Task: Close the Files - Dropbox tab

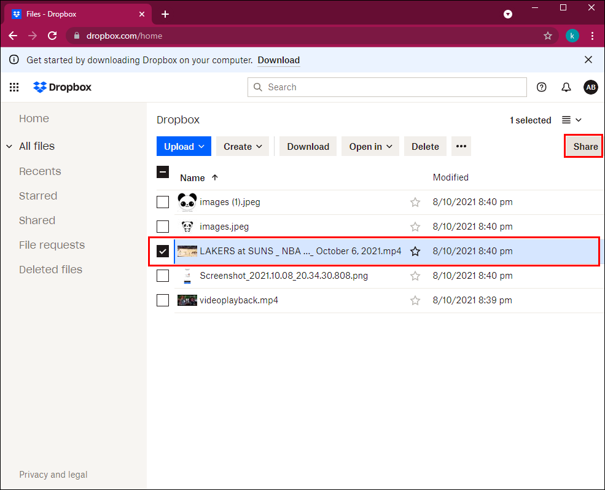Action: (142, 14)
